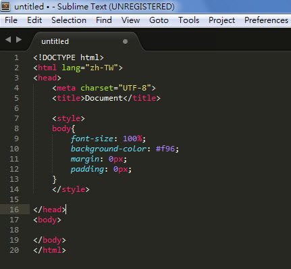Click the Sublime Text app icon in title bar
The height and width of the screenshot is (269, 291).
(5, 6)
